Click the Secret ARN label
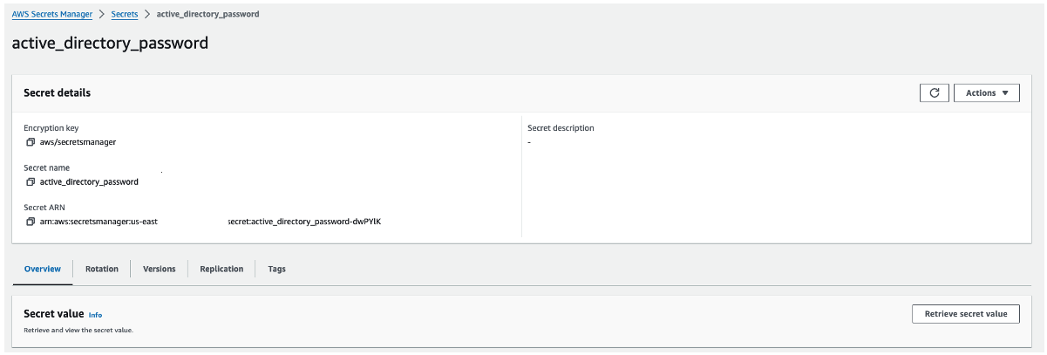 [44, 208]
